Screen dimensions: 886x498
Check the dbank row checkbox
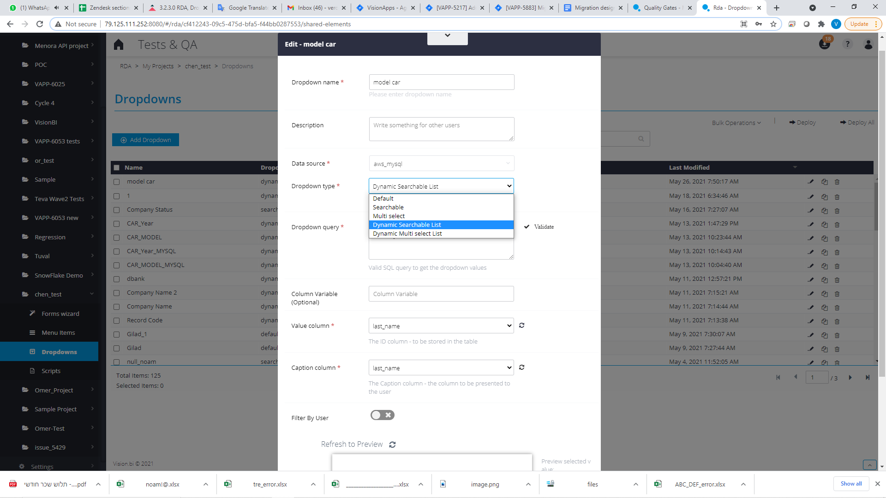point(117,279)
